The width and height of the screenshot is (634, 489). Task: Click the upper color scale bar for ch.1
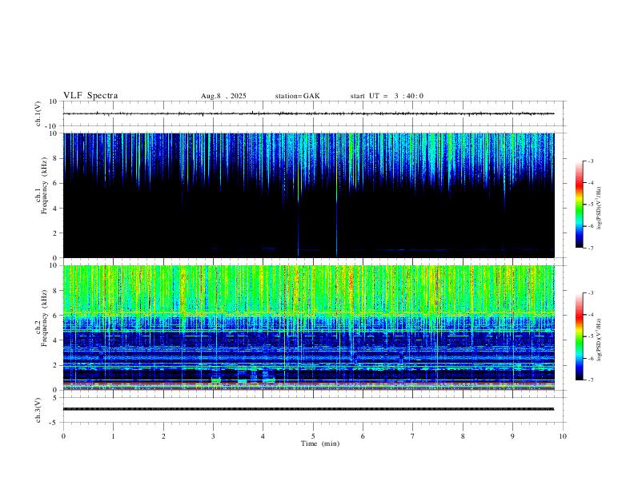580,205
